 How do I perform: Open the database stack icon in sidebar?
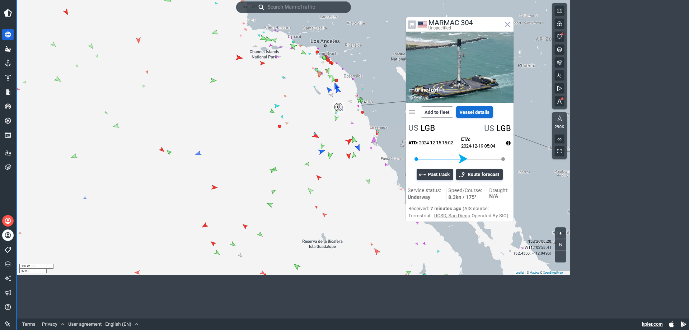tap(8, 264)
